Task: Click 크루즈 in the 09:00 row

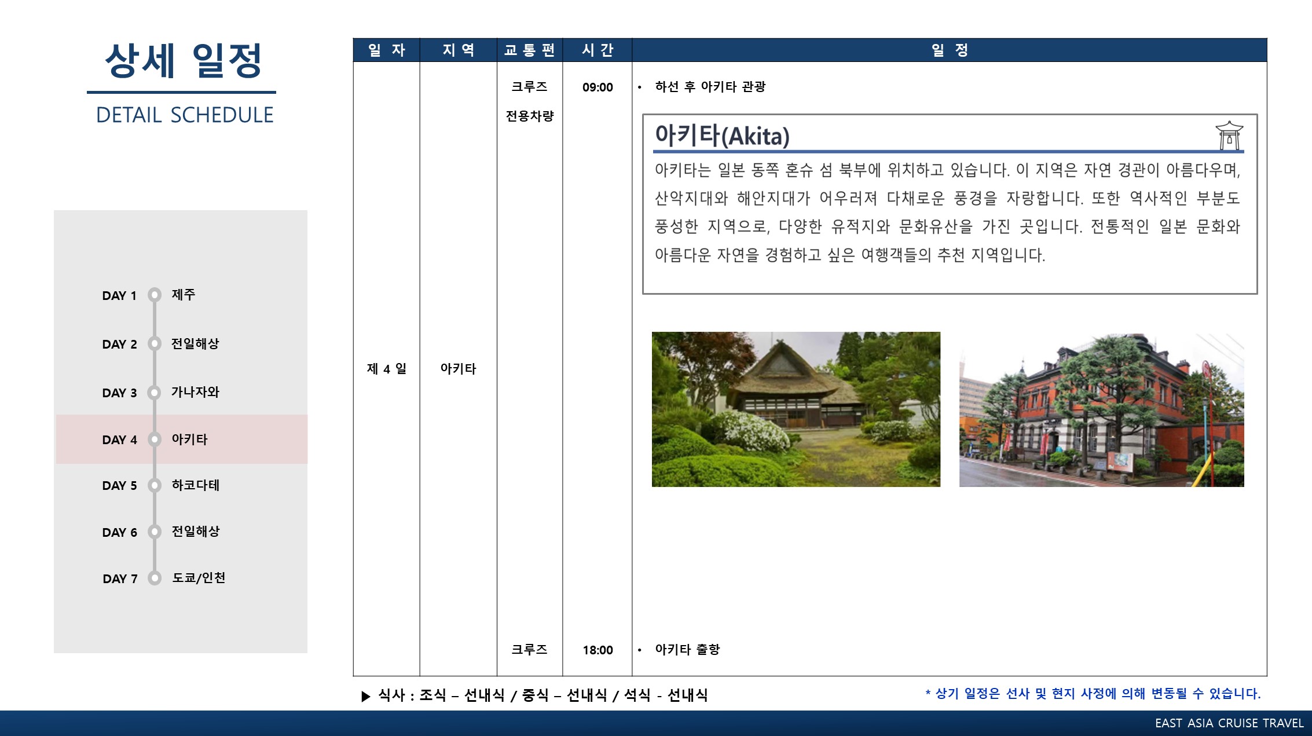Action: (529, 87)
